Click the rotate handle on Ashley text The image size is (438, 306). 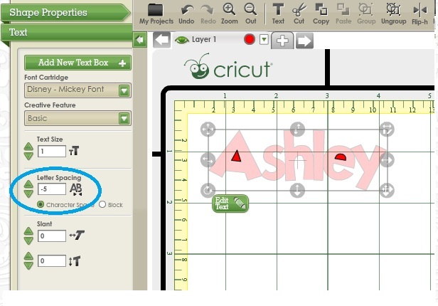tap(208, 190)
